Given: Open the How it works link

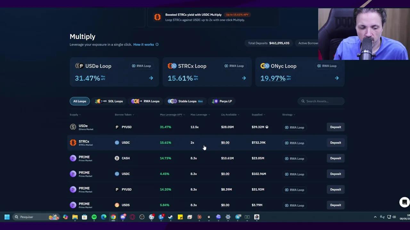Looking at the screenshot, I should pos(143,44).
